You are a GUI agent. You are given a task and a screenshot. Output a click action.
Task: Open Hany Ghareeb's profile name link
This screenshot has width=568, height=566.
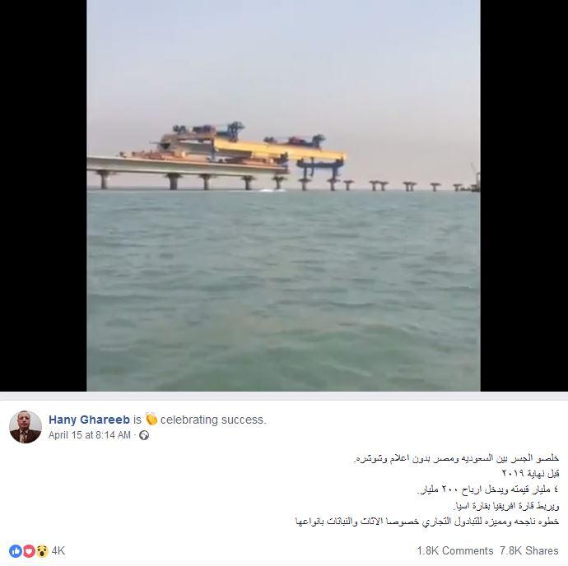pos(89,420)
